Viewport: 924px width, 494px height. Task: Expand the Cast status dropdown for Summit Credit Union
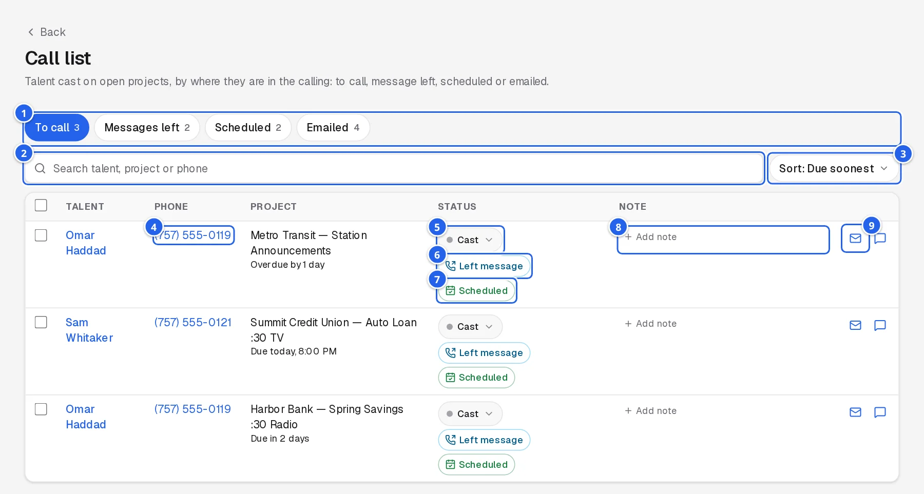470,327
